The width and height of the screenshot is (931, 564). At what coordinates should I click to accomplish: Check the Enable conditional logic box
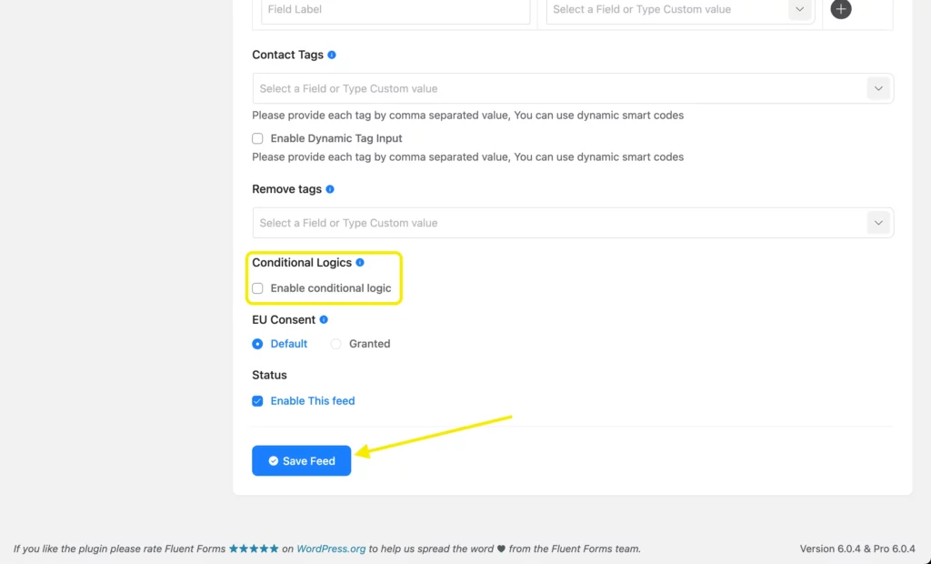pos(257,287)
